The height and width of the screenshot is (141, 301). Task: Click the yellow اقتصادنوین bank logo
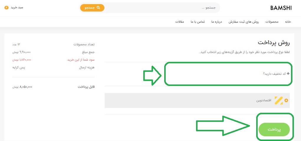279,100
